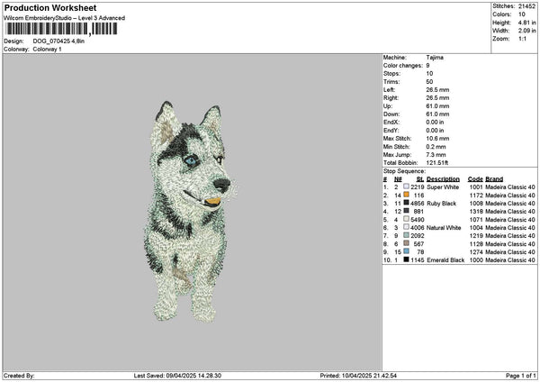The height and width of the screenshot is (382, 540).
Task: Click the dark gray 1318 color swatch
Action: click(x=407, y=211)
